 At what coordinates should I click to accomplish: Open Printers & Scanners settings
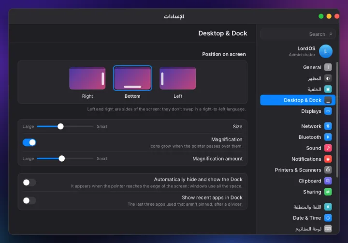(x=298, y=169)
